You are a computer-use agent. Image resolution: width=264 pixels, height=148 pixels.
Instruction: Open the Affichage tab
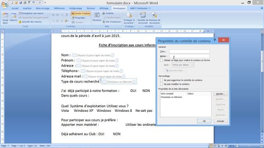click(x=104, y=8)
